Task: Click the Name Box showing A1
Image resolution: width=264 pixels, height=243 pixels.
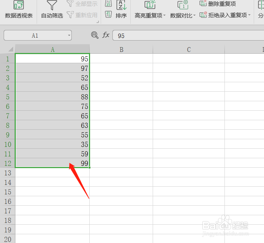Action: point(35,35)
